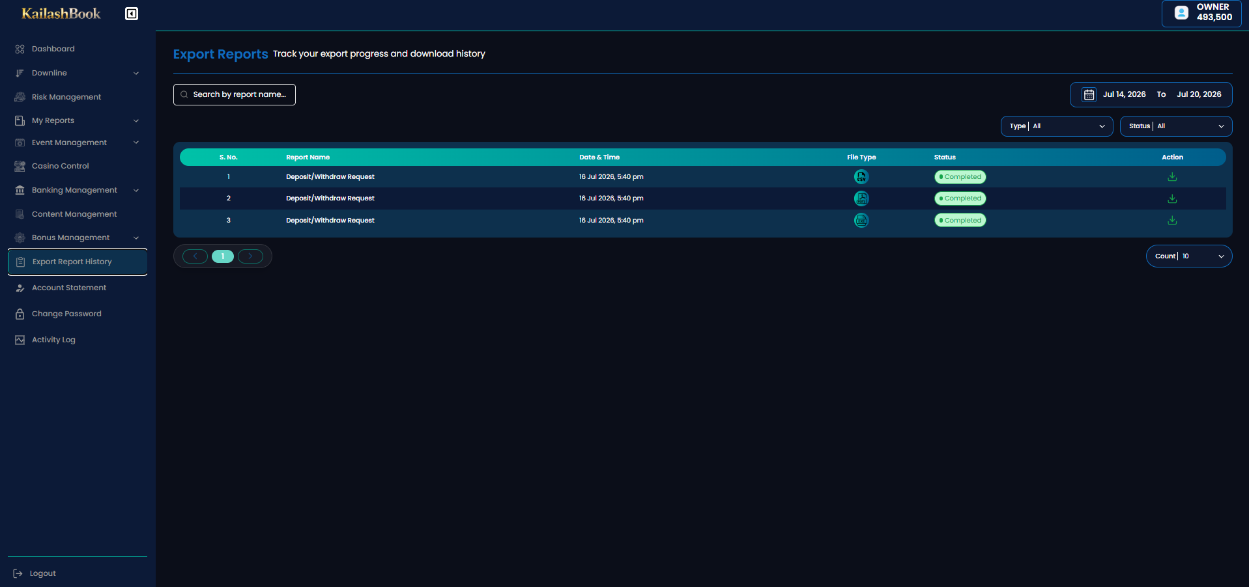The image size is (1249, 587).
Task: Click the search magnifier icon
Action: (x=184, y=94)
